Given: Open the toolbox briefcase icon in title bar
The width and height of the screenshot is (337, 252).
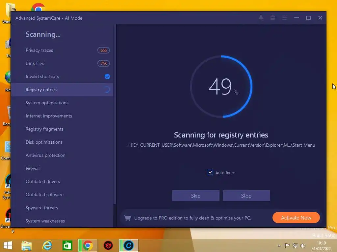Looking at the screenshot, I should tap(273, 18).
